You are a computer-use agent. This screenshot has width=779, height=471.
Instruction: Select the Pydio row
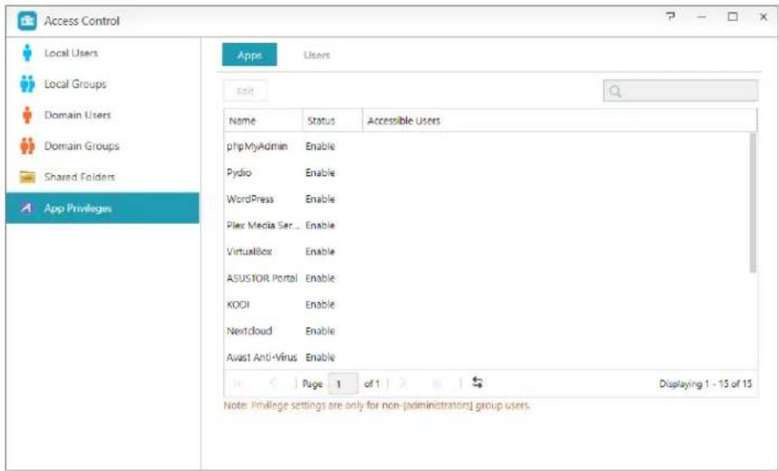click(487, 173)
